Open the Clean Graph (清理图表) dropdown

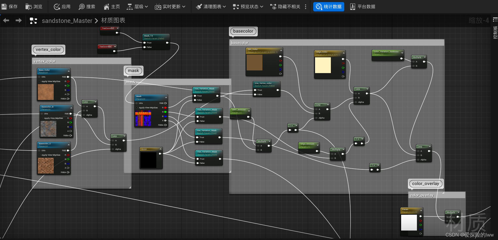tap(211, 7)
